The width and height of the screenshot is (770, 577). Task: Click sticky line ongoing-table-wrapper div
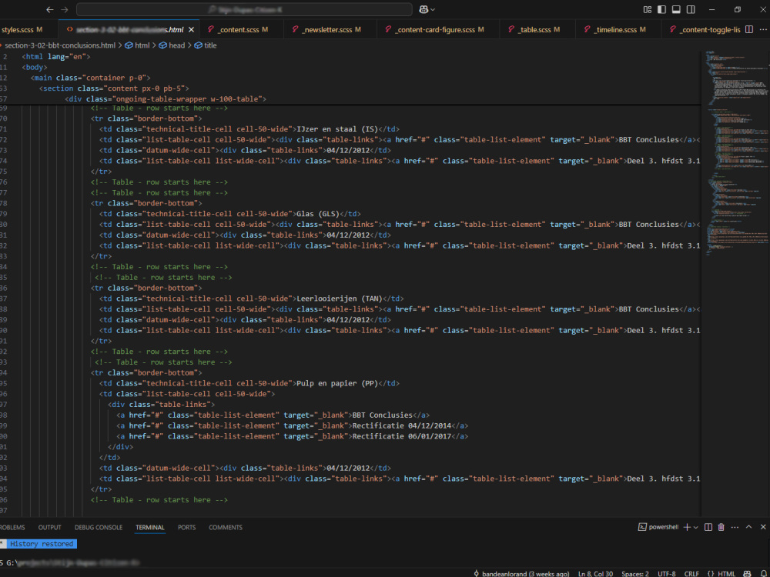[166, 98]
